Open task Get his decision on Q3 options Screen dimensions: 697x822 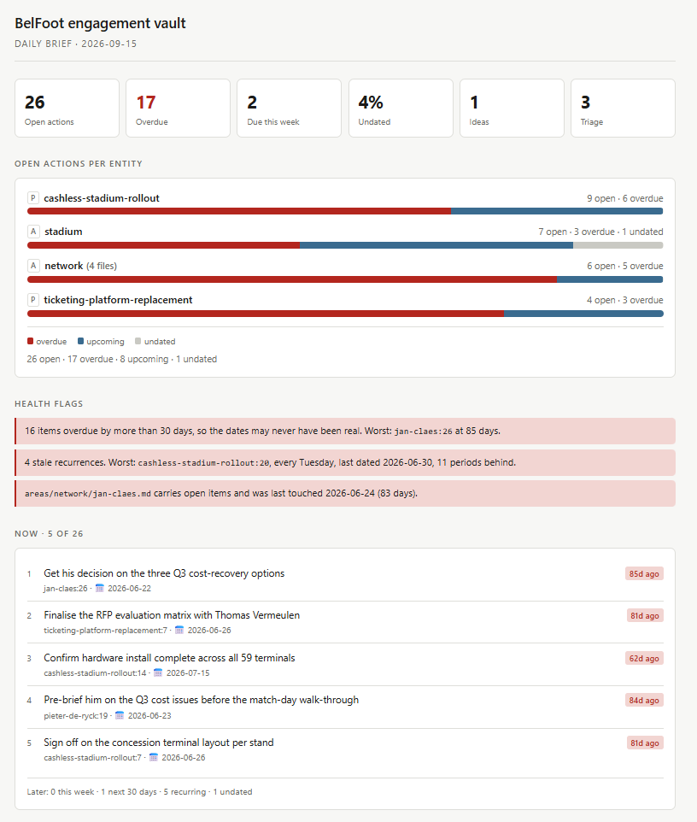(164, 573)
